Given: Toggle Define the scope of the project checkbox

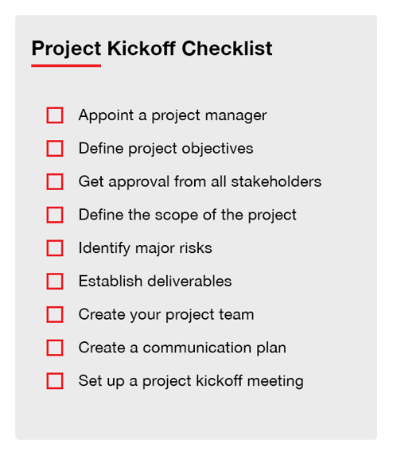Looking at the screenshot, I should (55, 215).
